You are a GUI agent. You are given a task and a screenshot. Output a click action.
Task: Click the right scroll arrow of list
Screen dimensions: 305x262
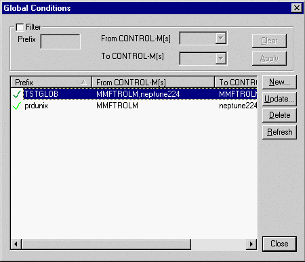click(251, 244)
